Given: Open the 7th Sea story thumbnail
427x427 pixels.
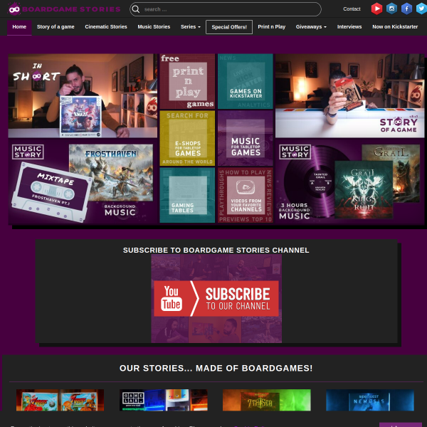Looking at the screenshot, I should pyautogui.click(x=267, y=400).
